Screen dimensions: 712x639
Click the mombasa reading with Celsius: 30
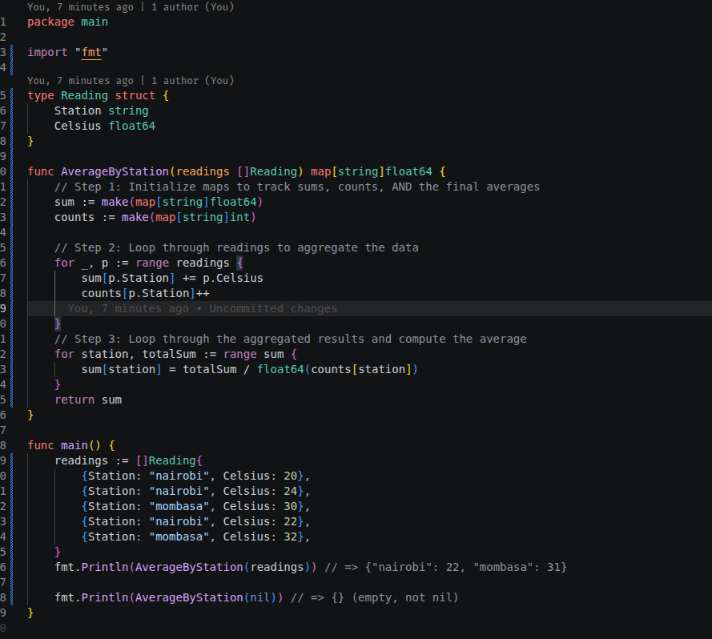(x=195, y=506)
